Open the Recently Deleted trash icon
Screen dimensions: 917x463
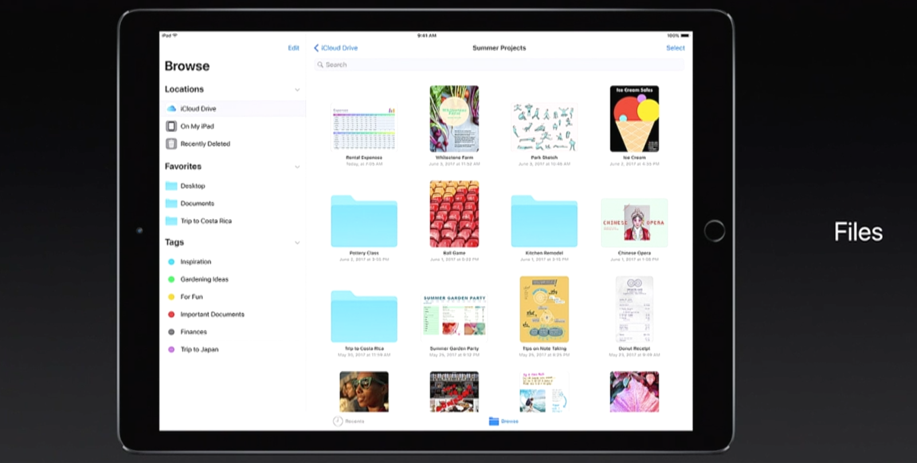171,144
